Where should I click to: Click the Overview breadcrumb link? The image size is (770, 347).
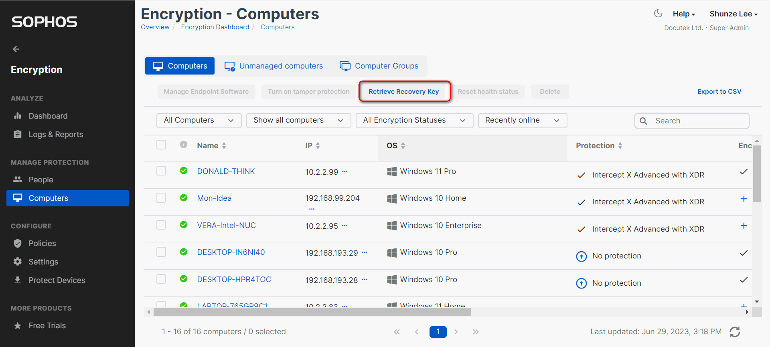(x=155, y=27)
